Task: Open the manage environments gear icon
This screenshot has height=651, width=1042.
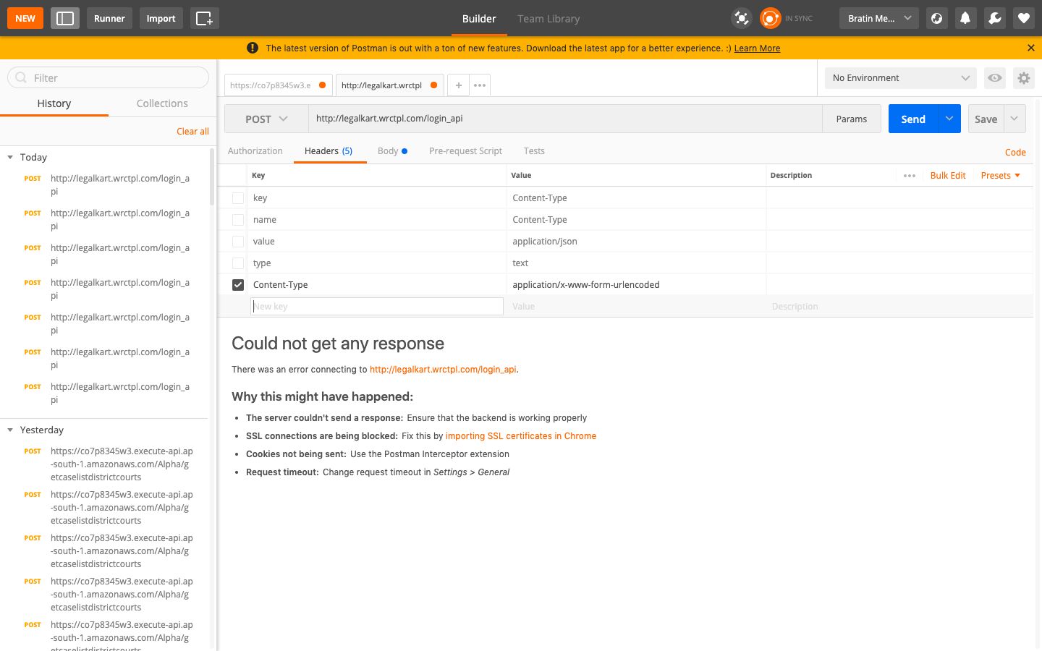Action: pyautogui.click(x=1023, y=78)
